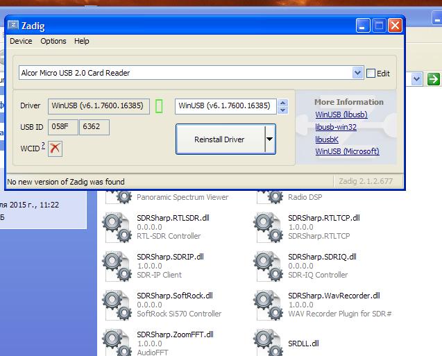This screenshot has width=442, height=356.
Task: Click the current Driver WinUSB field
Action: click(x=99, y=106)
